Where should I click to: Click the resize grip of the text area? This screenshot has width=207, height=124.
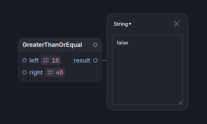click(x=180, y=102)
